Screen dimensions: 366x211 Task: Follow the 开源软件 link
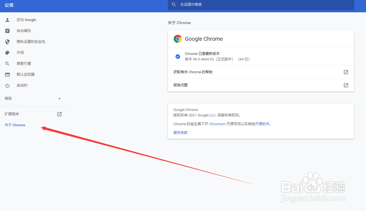[x=262, y=124]
